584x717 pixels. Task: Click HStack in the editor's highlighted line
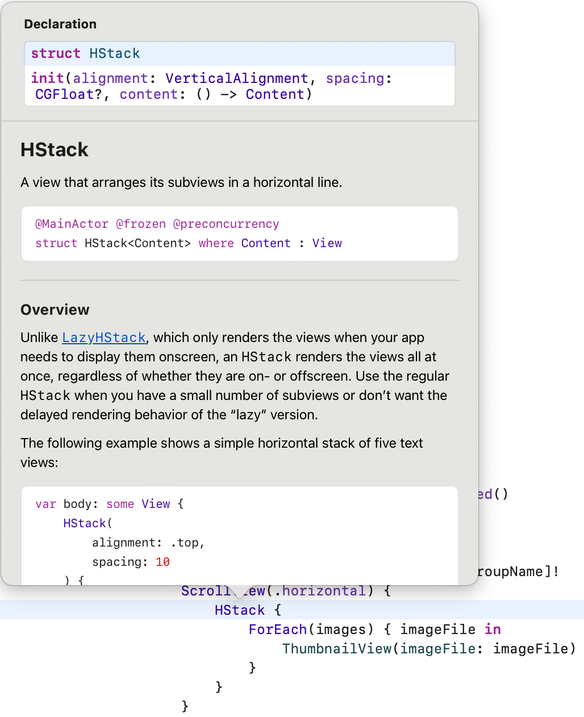239,610
